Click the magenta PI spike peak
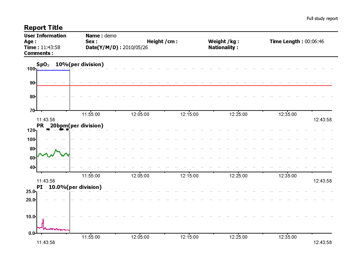The width and height of the screenshot is (362, 271). tap(43, 220)
